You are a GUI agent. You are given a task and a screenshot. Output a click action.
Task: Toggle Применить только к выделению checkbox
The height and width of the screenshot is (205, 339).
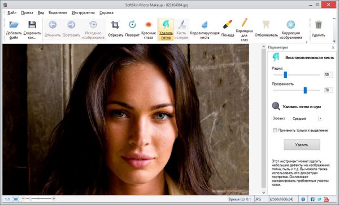pos(275,130)
